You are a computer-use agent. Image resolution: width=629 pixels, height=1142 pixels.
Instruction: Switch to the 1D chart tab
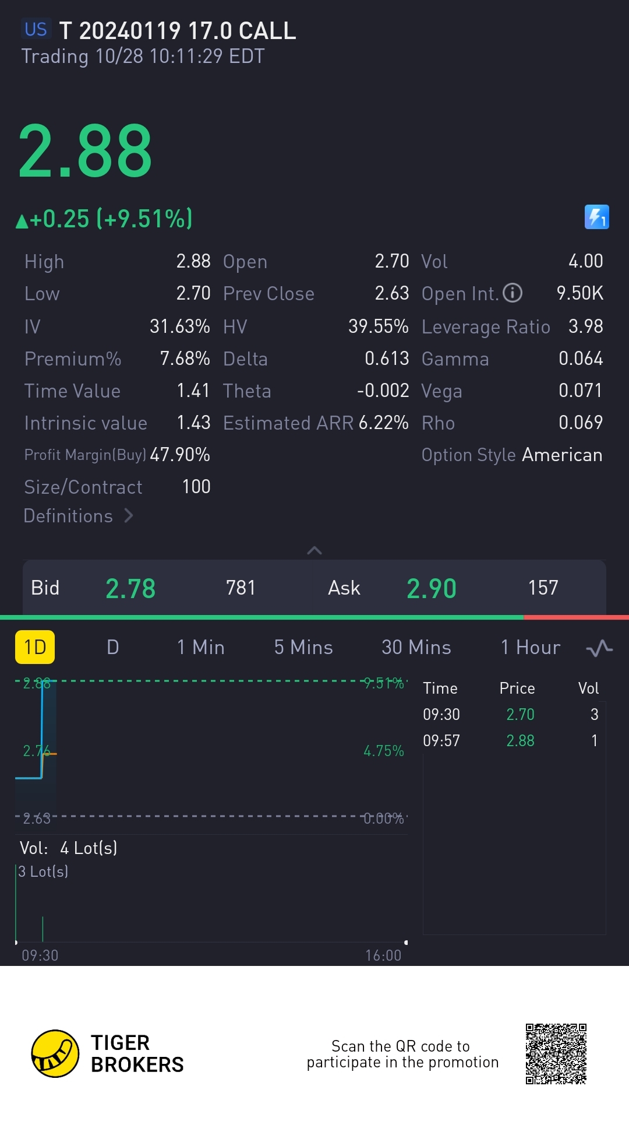(35, 647)
